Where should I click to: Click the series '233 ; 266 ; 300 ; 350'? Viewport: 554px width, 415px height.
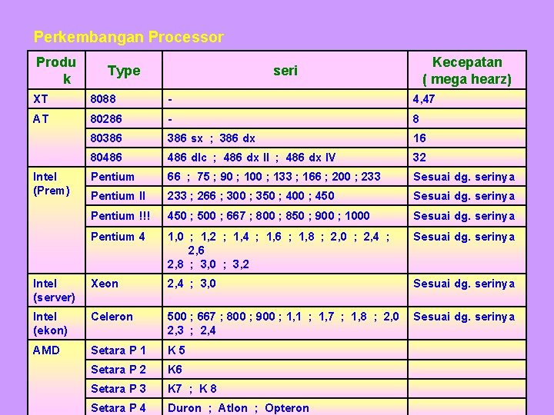(251, 196)
